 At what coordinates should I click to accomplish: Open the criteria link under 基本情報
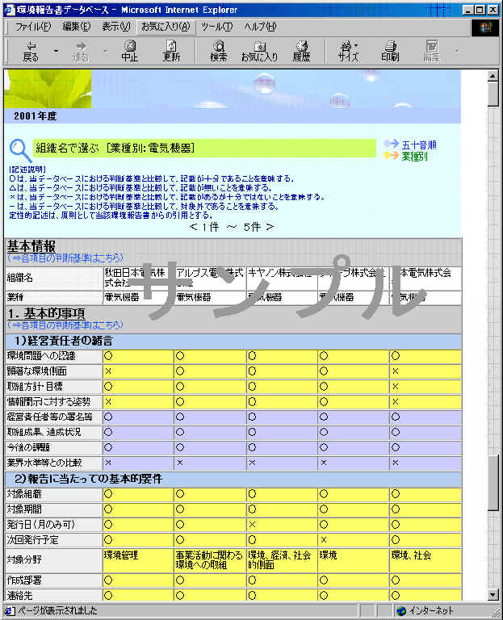point(65,258)
